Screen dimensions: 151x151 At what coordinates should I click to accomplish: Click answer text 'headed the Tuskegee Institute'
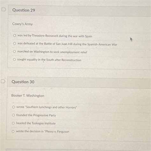(36, 123)
